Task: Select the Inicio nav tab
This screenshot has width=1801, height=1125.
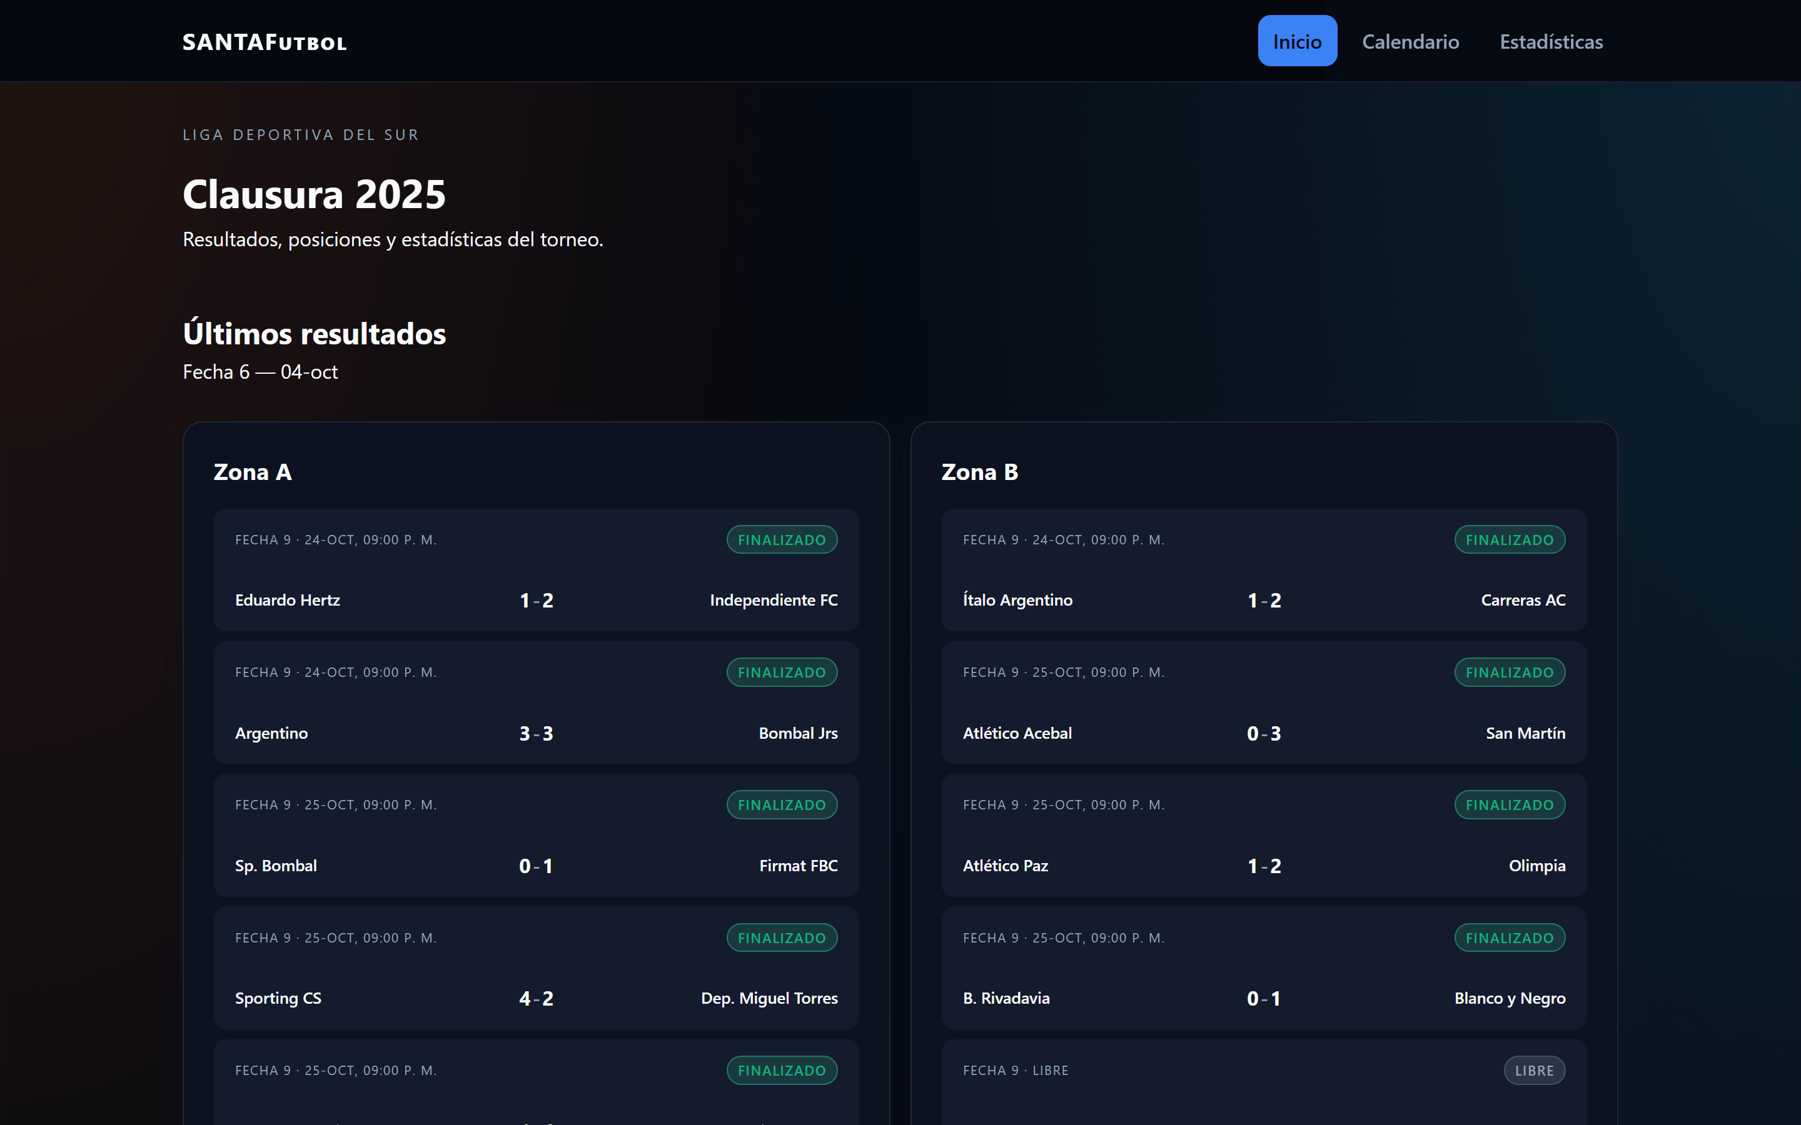Action: tap(1296, 42)
